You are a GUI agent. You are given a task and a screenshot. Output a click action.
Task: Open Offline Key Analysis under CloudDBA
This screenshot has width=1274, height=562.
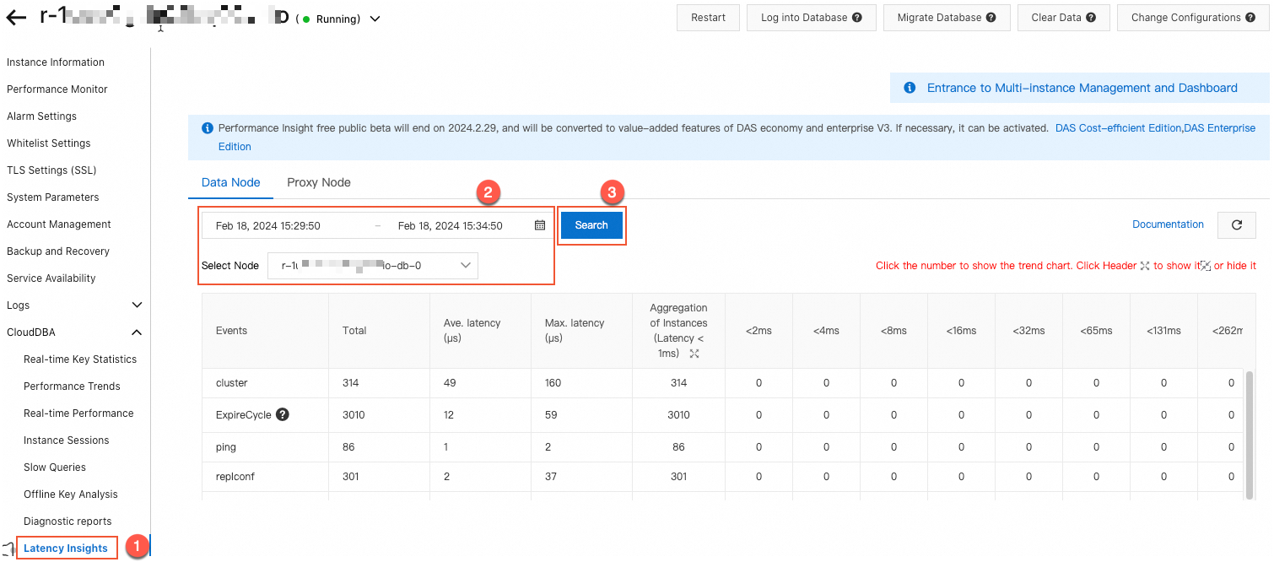point(71,494)
